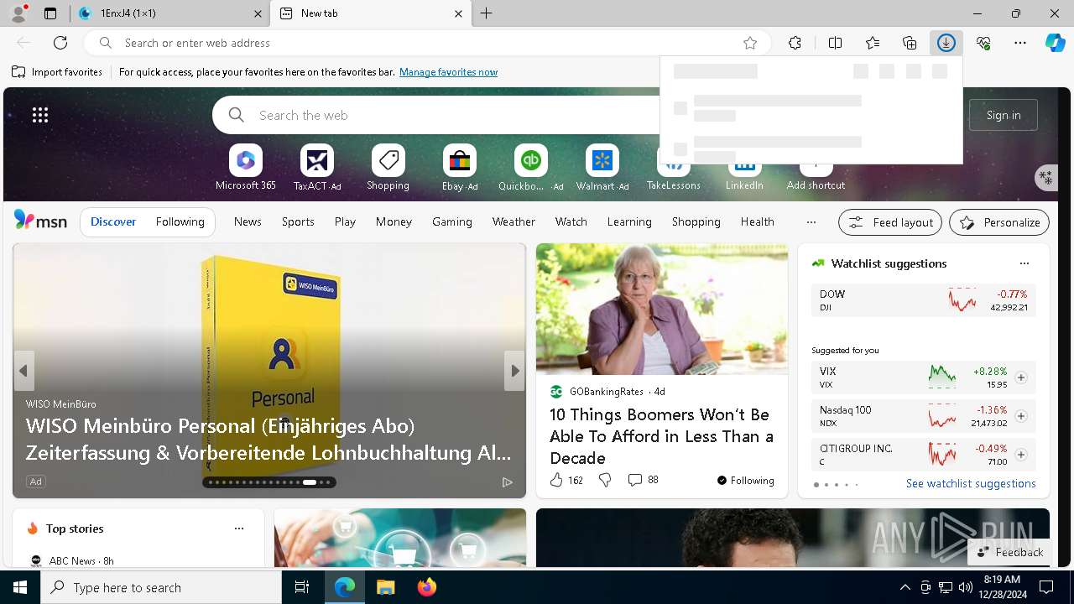Click Manage favorites now link

click(448, 72)
